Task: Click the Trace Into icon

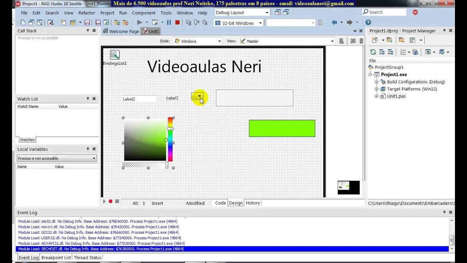Action: tap(188, 23)
